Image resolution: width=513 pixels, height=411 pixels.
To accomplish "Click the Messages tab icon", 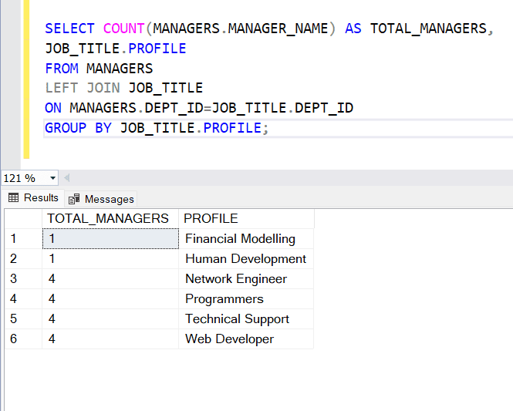I will [x=74, y=199].
